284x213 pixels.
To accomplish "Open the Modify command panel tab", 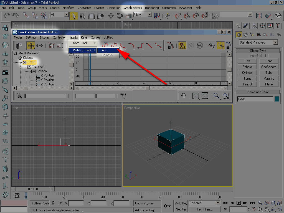I will coord(246,26).
